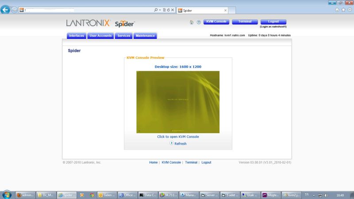Click the Refresh play icon under preview
This screenshot has height=199, width=354.
(171, 143)
